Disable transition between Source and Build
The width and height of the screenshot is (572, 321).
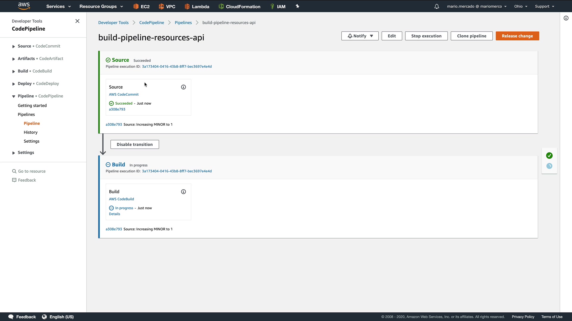pyautogui.click(x=135, y=144)
